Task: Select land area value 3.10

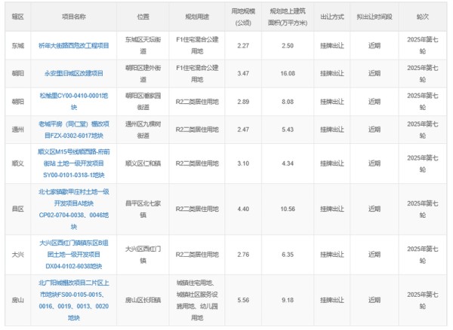Action: 243,163
